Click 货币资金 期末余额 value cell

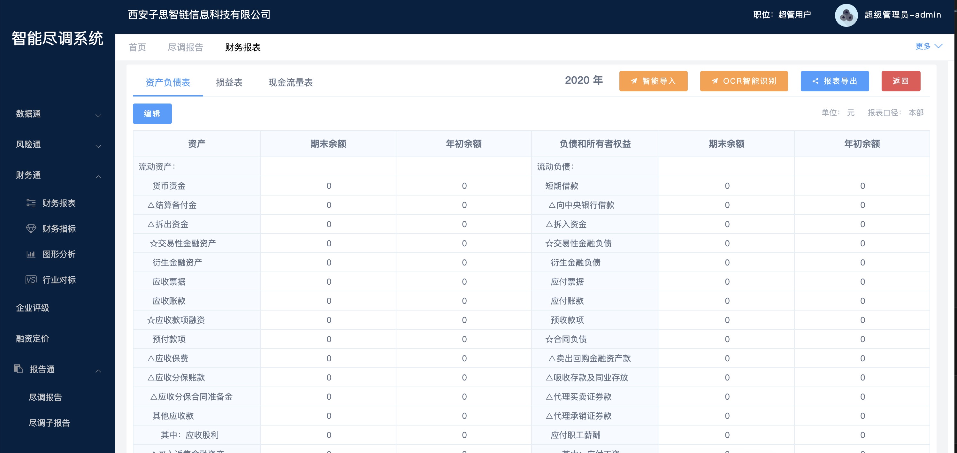tap(328, 186)
